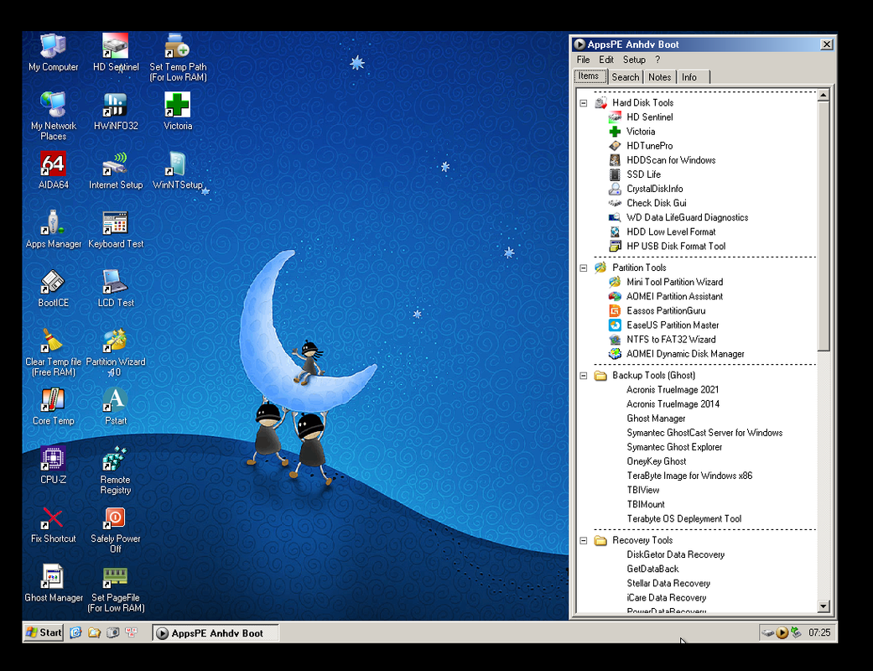Select the Items tab
This screenshot has height=671, width=873.
[589, 76]
